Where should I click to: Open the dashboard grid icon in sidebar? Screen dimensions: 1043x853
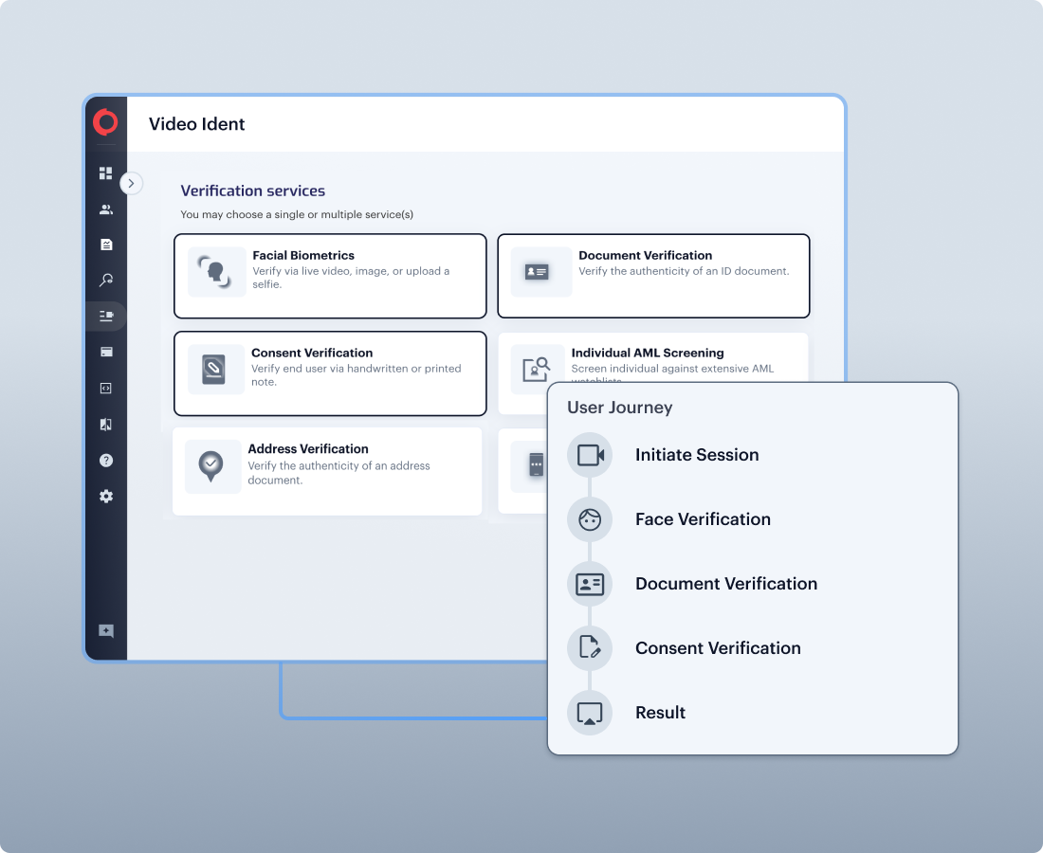(x=105, y=173)
